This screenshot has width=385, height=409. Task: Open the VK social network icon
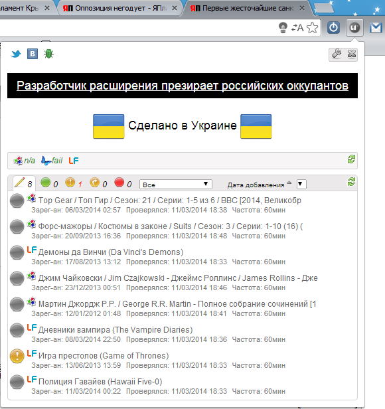(33, 54)
